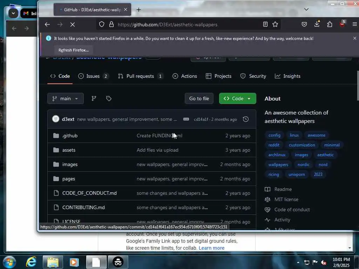Select the 2023 topic tag
Screen dimensions: 359x269
pyautogui.click(x=318, y=174)
